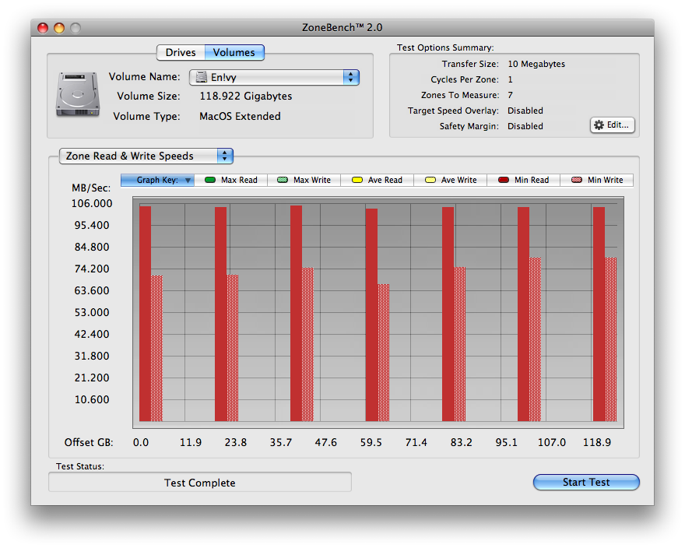Screen dimensions: 685x548
Task: Toggle the Ave Read graph key
Action: coord(377,180)
